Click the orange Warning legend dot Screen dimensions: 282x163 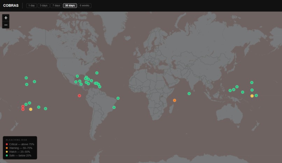pyautogui.click(x=7, y=148)
